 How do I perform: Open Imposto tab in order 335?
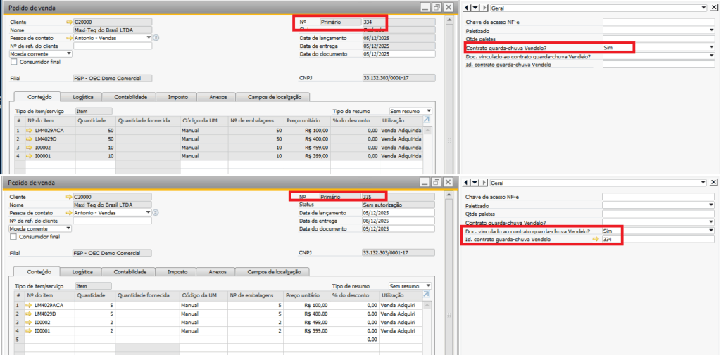177,272
